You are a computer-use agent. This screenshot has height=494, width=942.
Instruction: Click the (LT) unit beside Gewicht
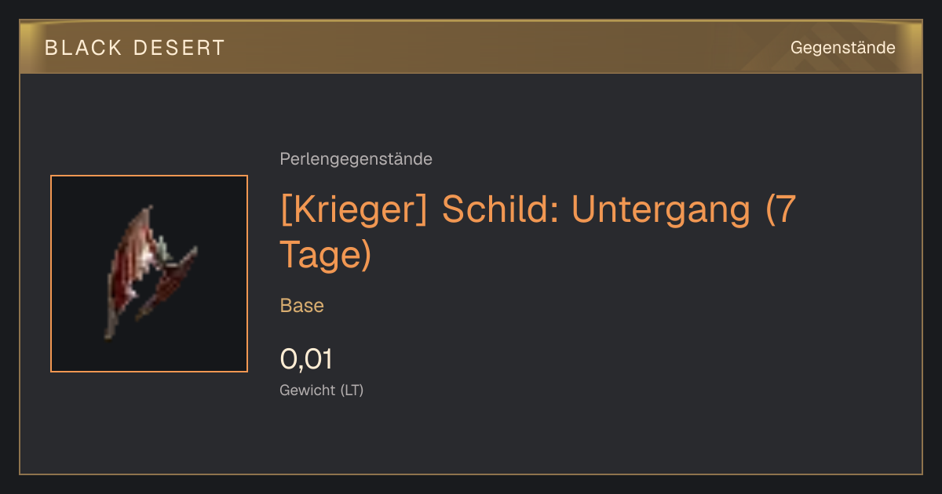click(x=352, y=390)
